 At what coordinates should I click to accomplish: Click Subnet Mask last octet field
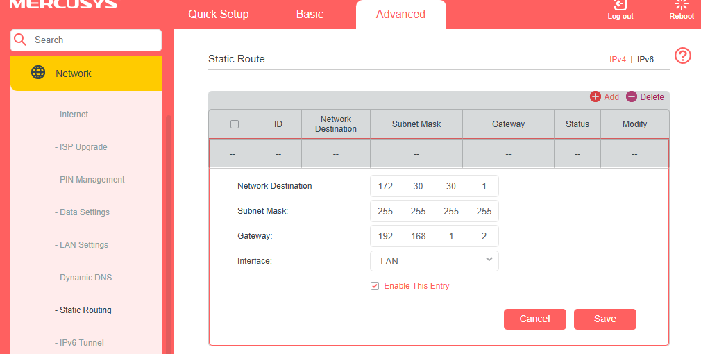[x=484, y=211]
